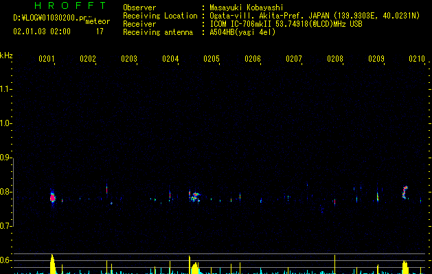Viewport: 432px width, 274px height.
Task: Click the date stamp 02.01.03 02:00
Action: click(42, 32)
